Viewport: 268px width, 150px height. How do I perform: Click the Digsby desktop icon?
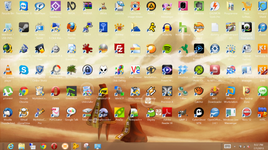point(151,113)
